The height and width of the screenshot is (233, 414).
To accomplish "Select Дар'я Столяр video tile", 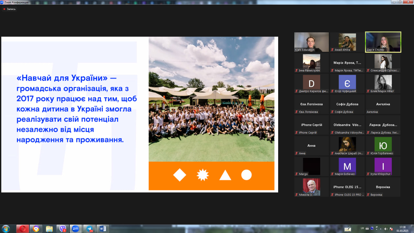I will pyautogui.click(x=383, y=42).
